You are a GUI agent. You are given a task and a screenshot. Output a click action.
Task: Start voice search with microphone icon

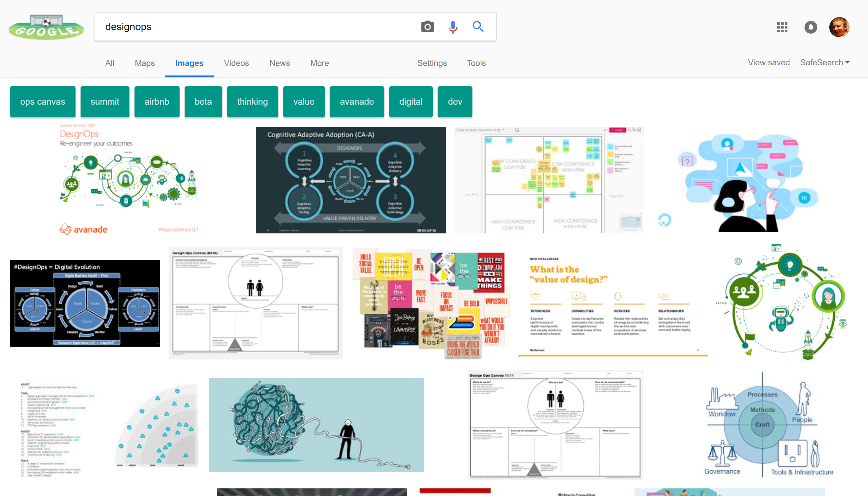(453, 27)
